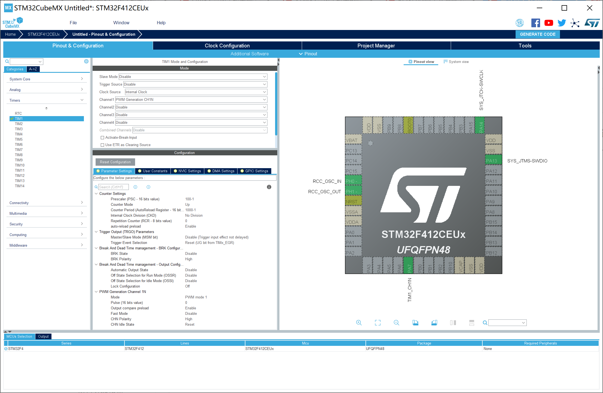The width and height of the screenshot is (603, 393).
Task: Click the parameter info icon
Action: point(269,187)
